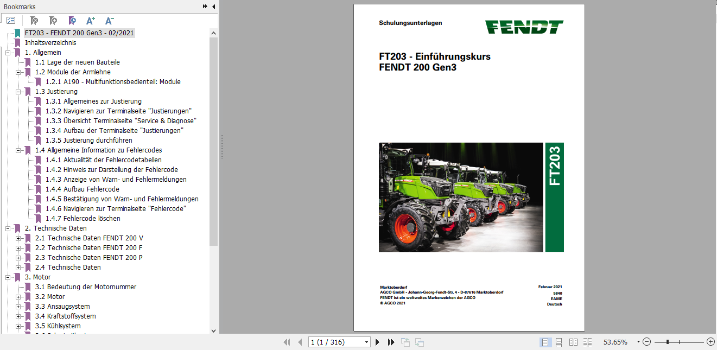Open '1.4.6 Navigieren zur Terminalseite Fehlercode'
The height and width of the screenshot is (350, 717).
click(116, 209)
